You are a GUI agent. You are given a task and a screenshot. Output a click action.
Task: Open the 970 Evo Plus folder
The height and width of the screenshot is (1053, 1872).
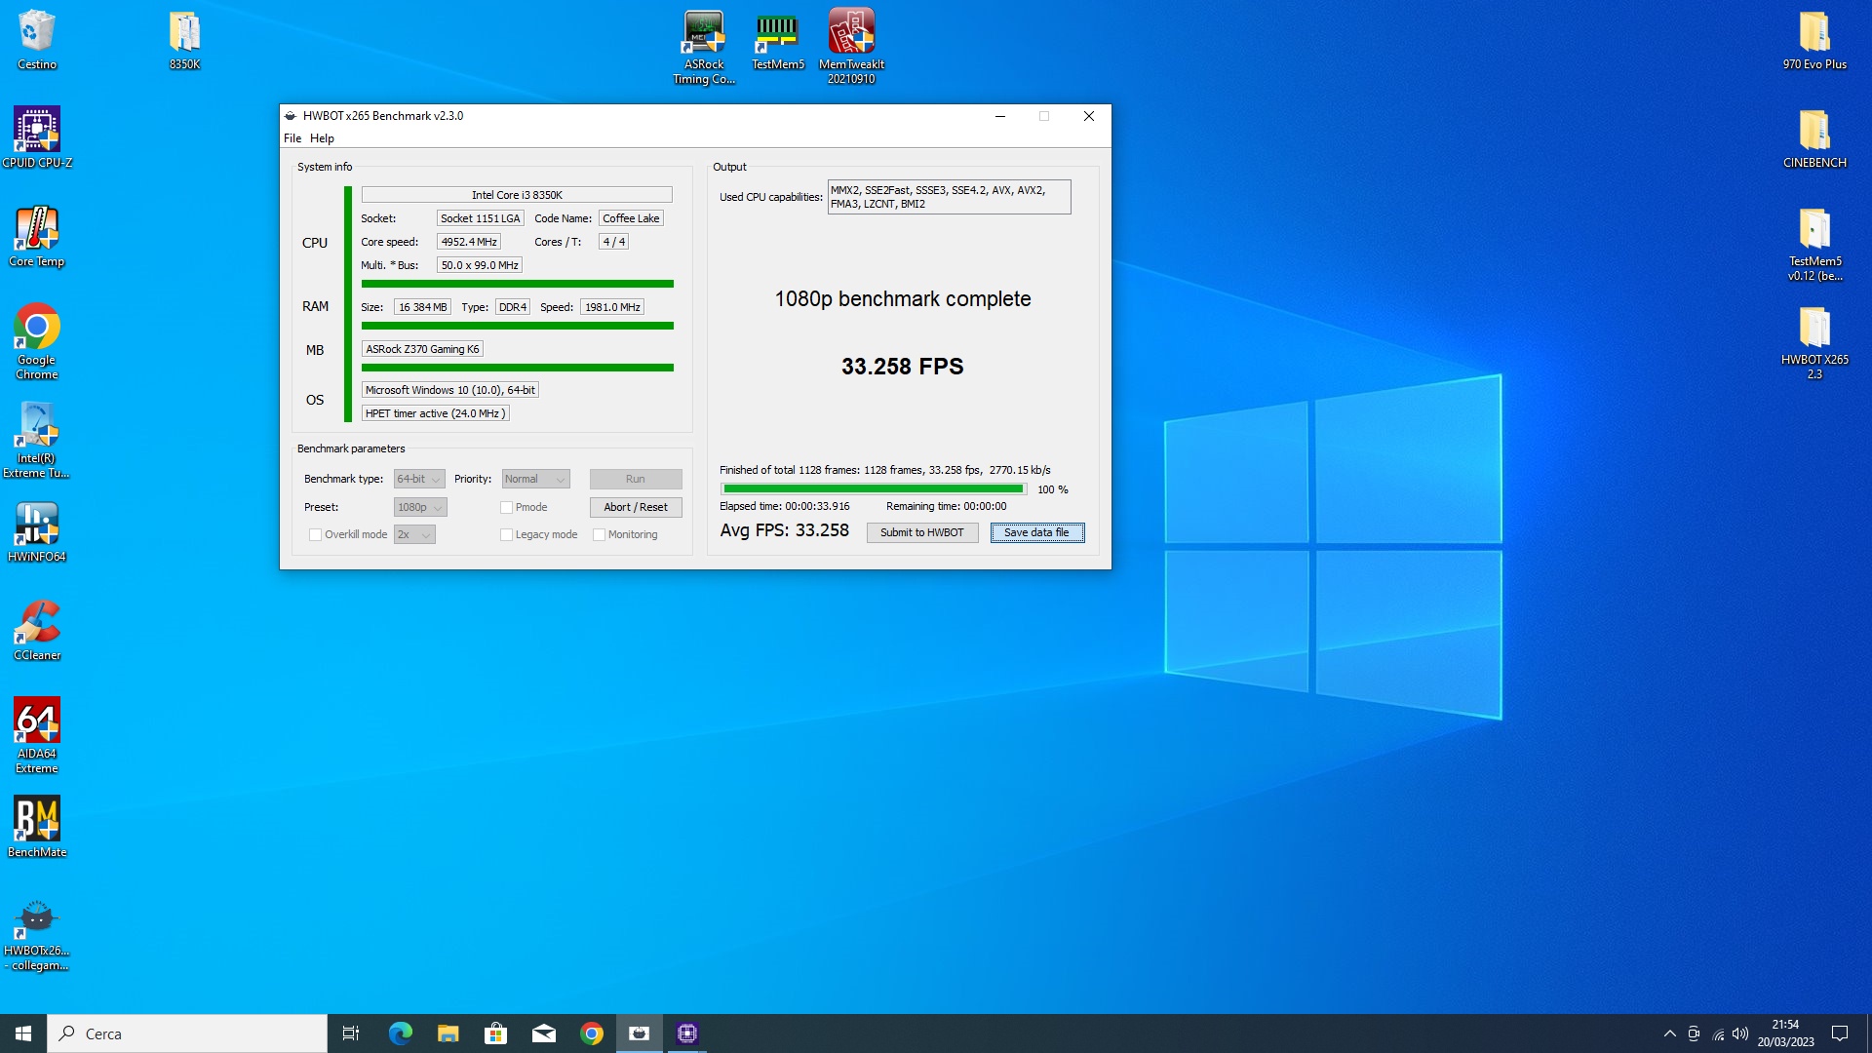(1814, 39)
